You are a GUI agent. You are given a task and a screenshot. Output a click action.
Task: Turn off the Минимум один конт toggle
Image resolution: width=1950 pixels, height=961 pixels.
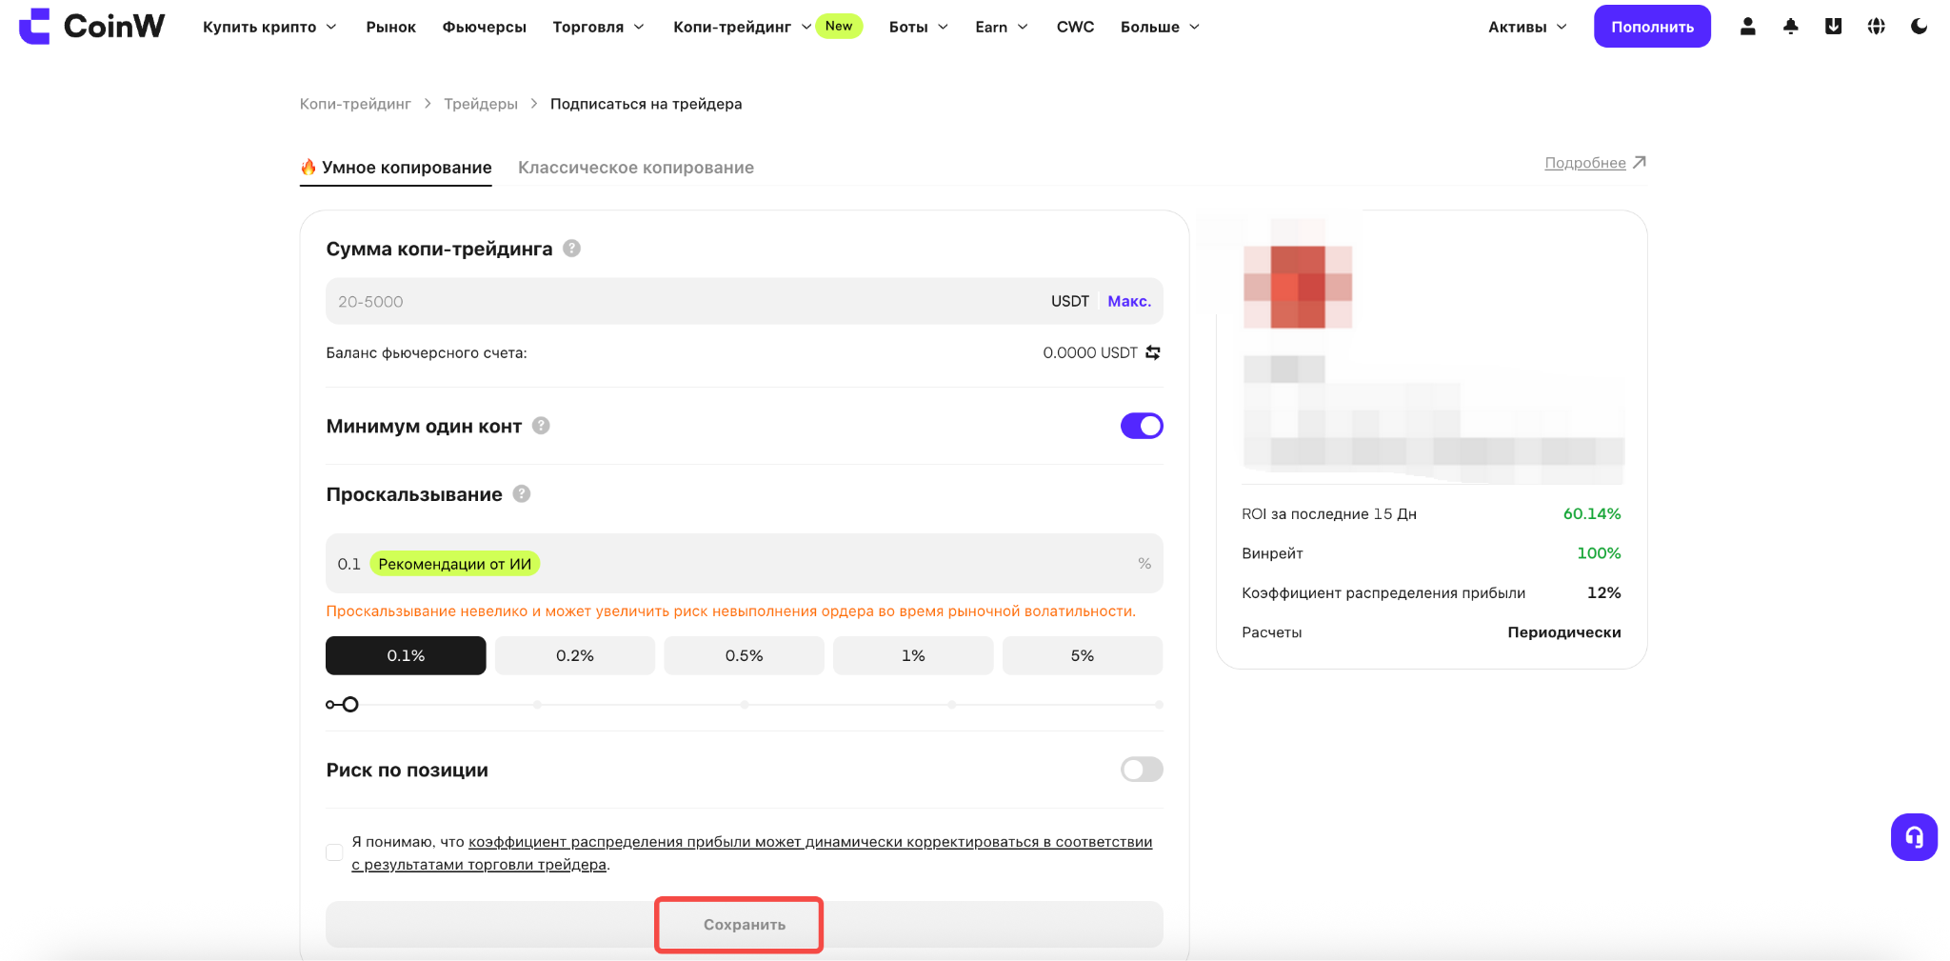pos(1142,426)
